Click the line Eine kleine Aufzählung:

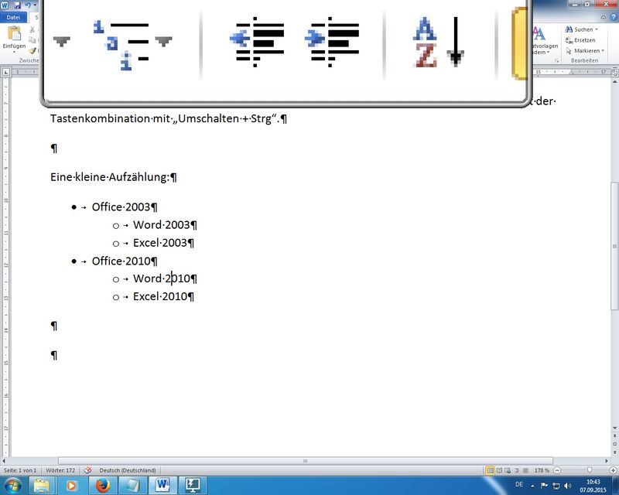(110, 177)
